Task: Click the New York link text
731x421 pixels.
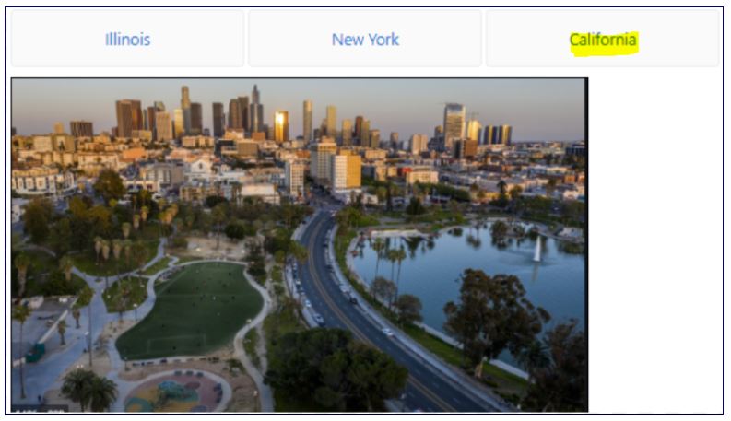Action: point(365,40)
